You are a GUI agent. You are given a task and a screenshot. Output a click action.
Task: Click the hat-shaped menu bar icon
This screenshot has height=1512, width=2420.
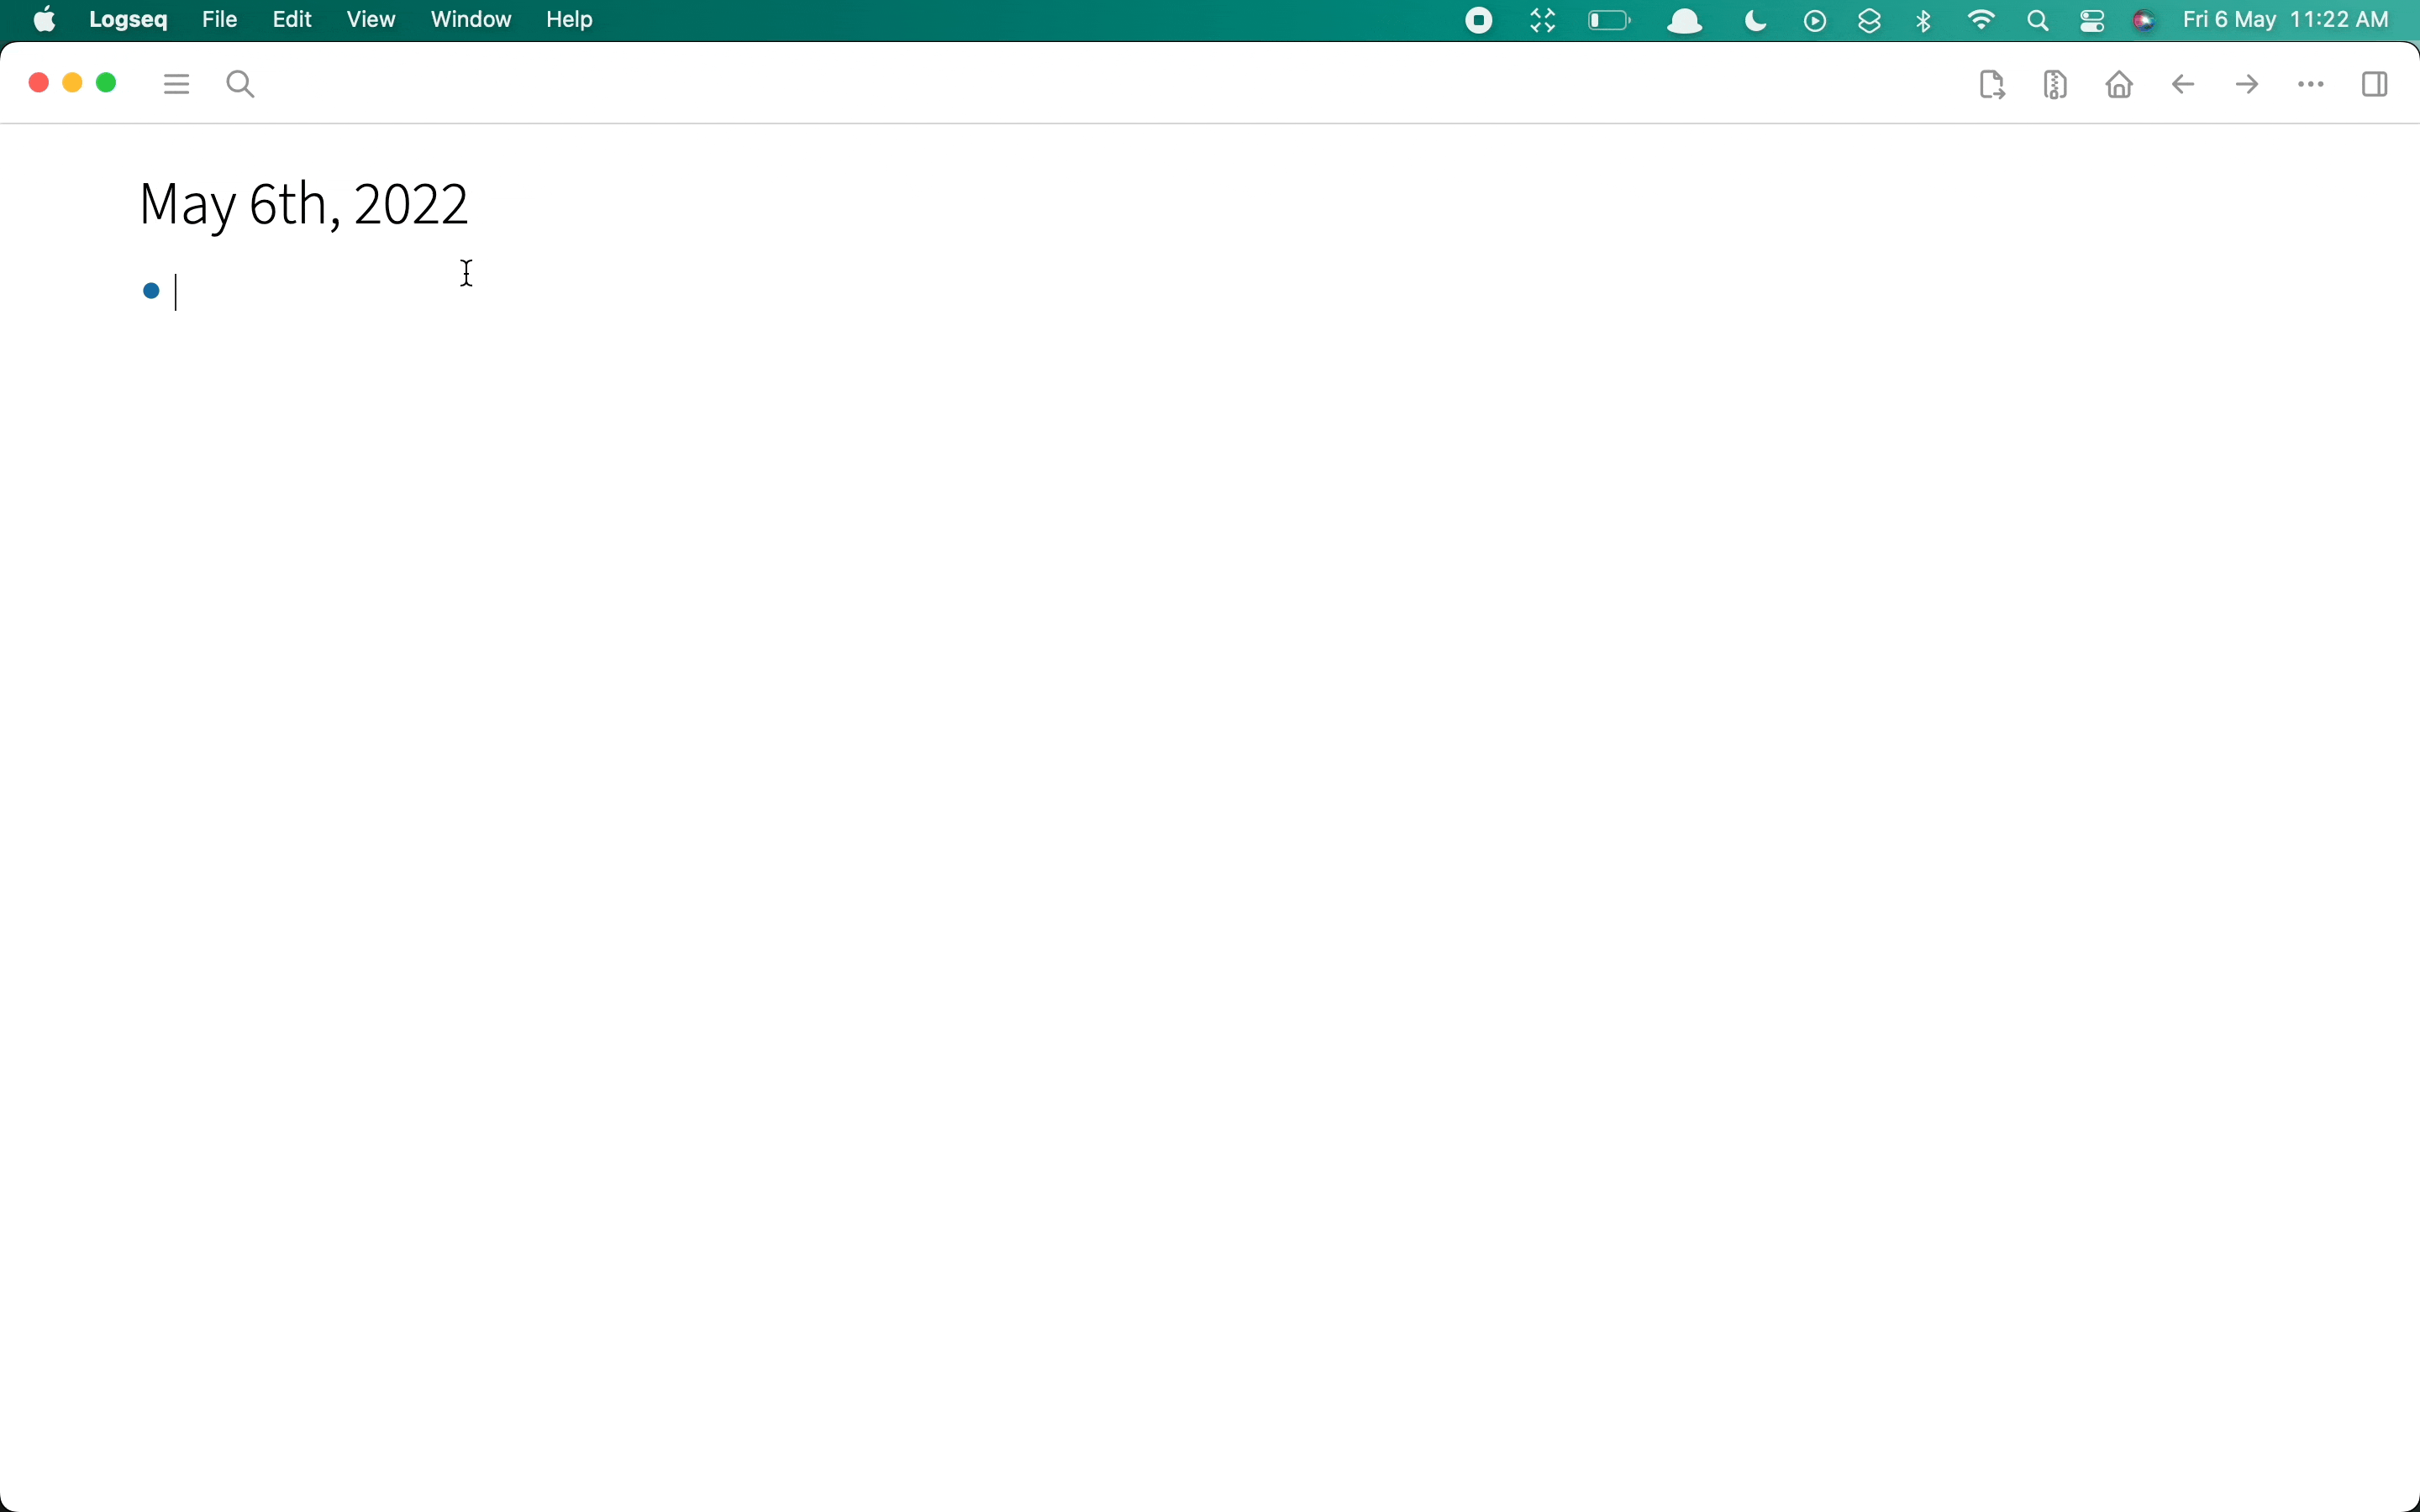[1686, 21]
